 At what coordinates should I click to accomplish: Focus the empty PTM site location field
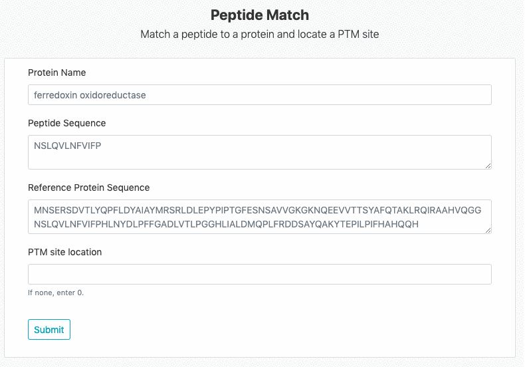point(259,275)
